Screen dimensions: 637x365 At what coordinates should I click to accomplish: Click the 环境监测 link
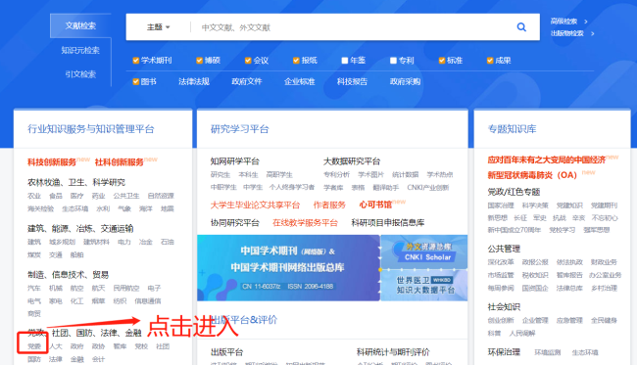coord(548,353)
